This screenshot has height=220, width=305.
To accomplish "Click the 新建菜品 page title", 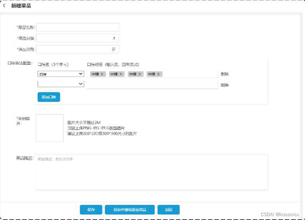I will [x=21, y=6].
